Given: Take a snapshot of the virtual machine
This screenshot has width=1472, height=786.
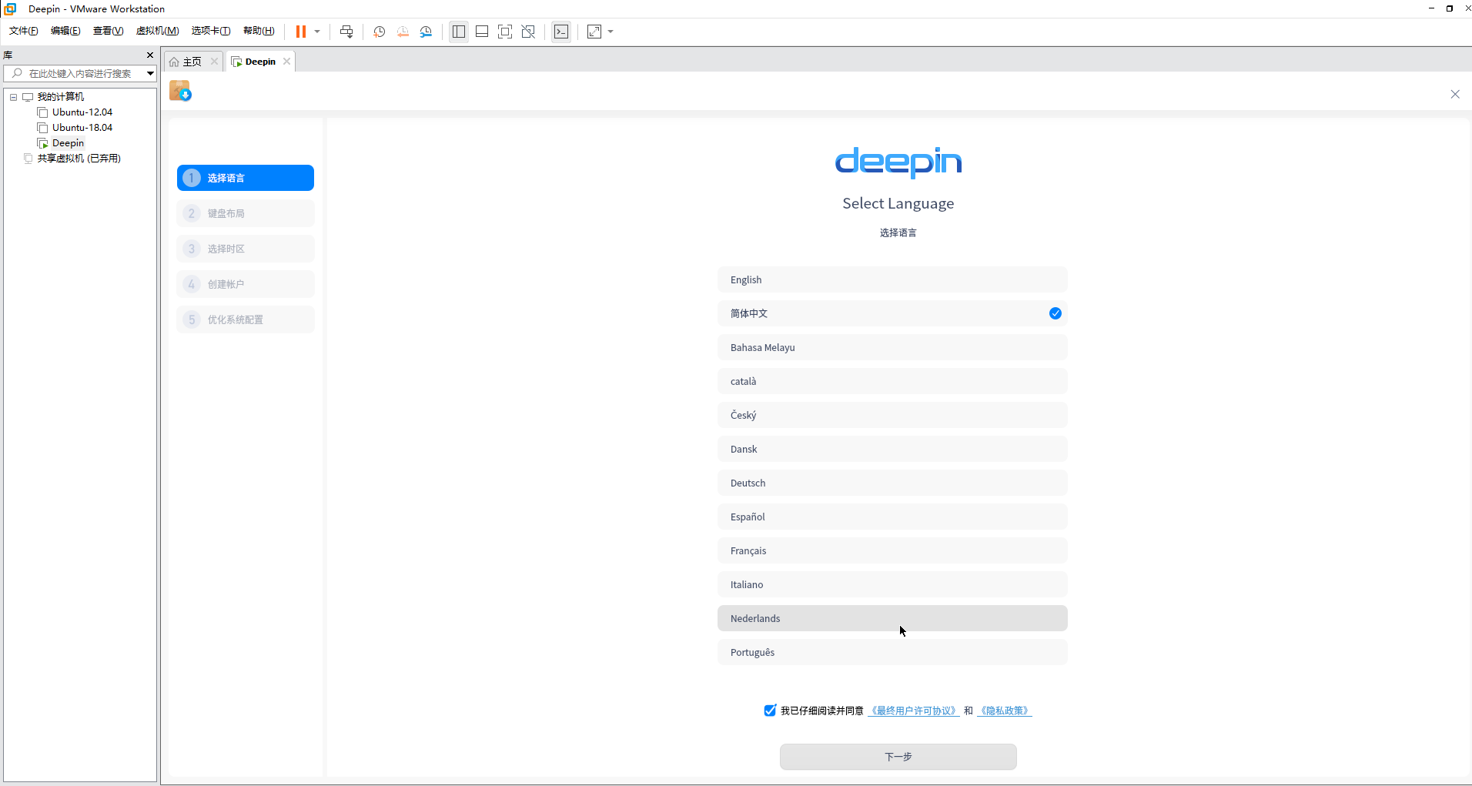Looking at the screenshot, I should pyautogui.click(x=380, y=32).
